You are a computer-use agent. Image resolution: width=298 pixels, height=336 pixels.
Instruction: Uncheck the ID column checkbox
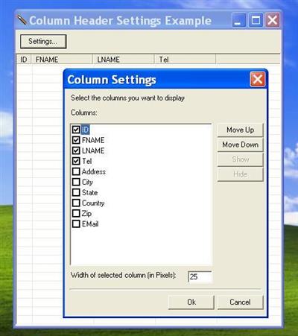[76, 130]
